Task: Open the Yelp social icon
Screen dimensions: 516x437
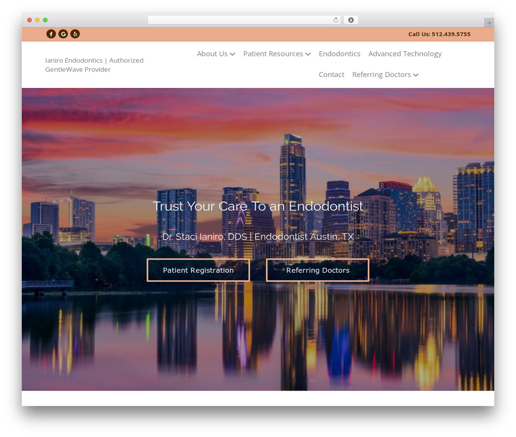Action: pos(75,34)
